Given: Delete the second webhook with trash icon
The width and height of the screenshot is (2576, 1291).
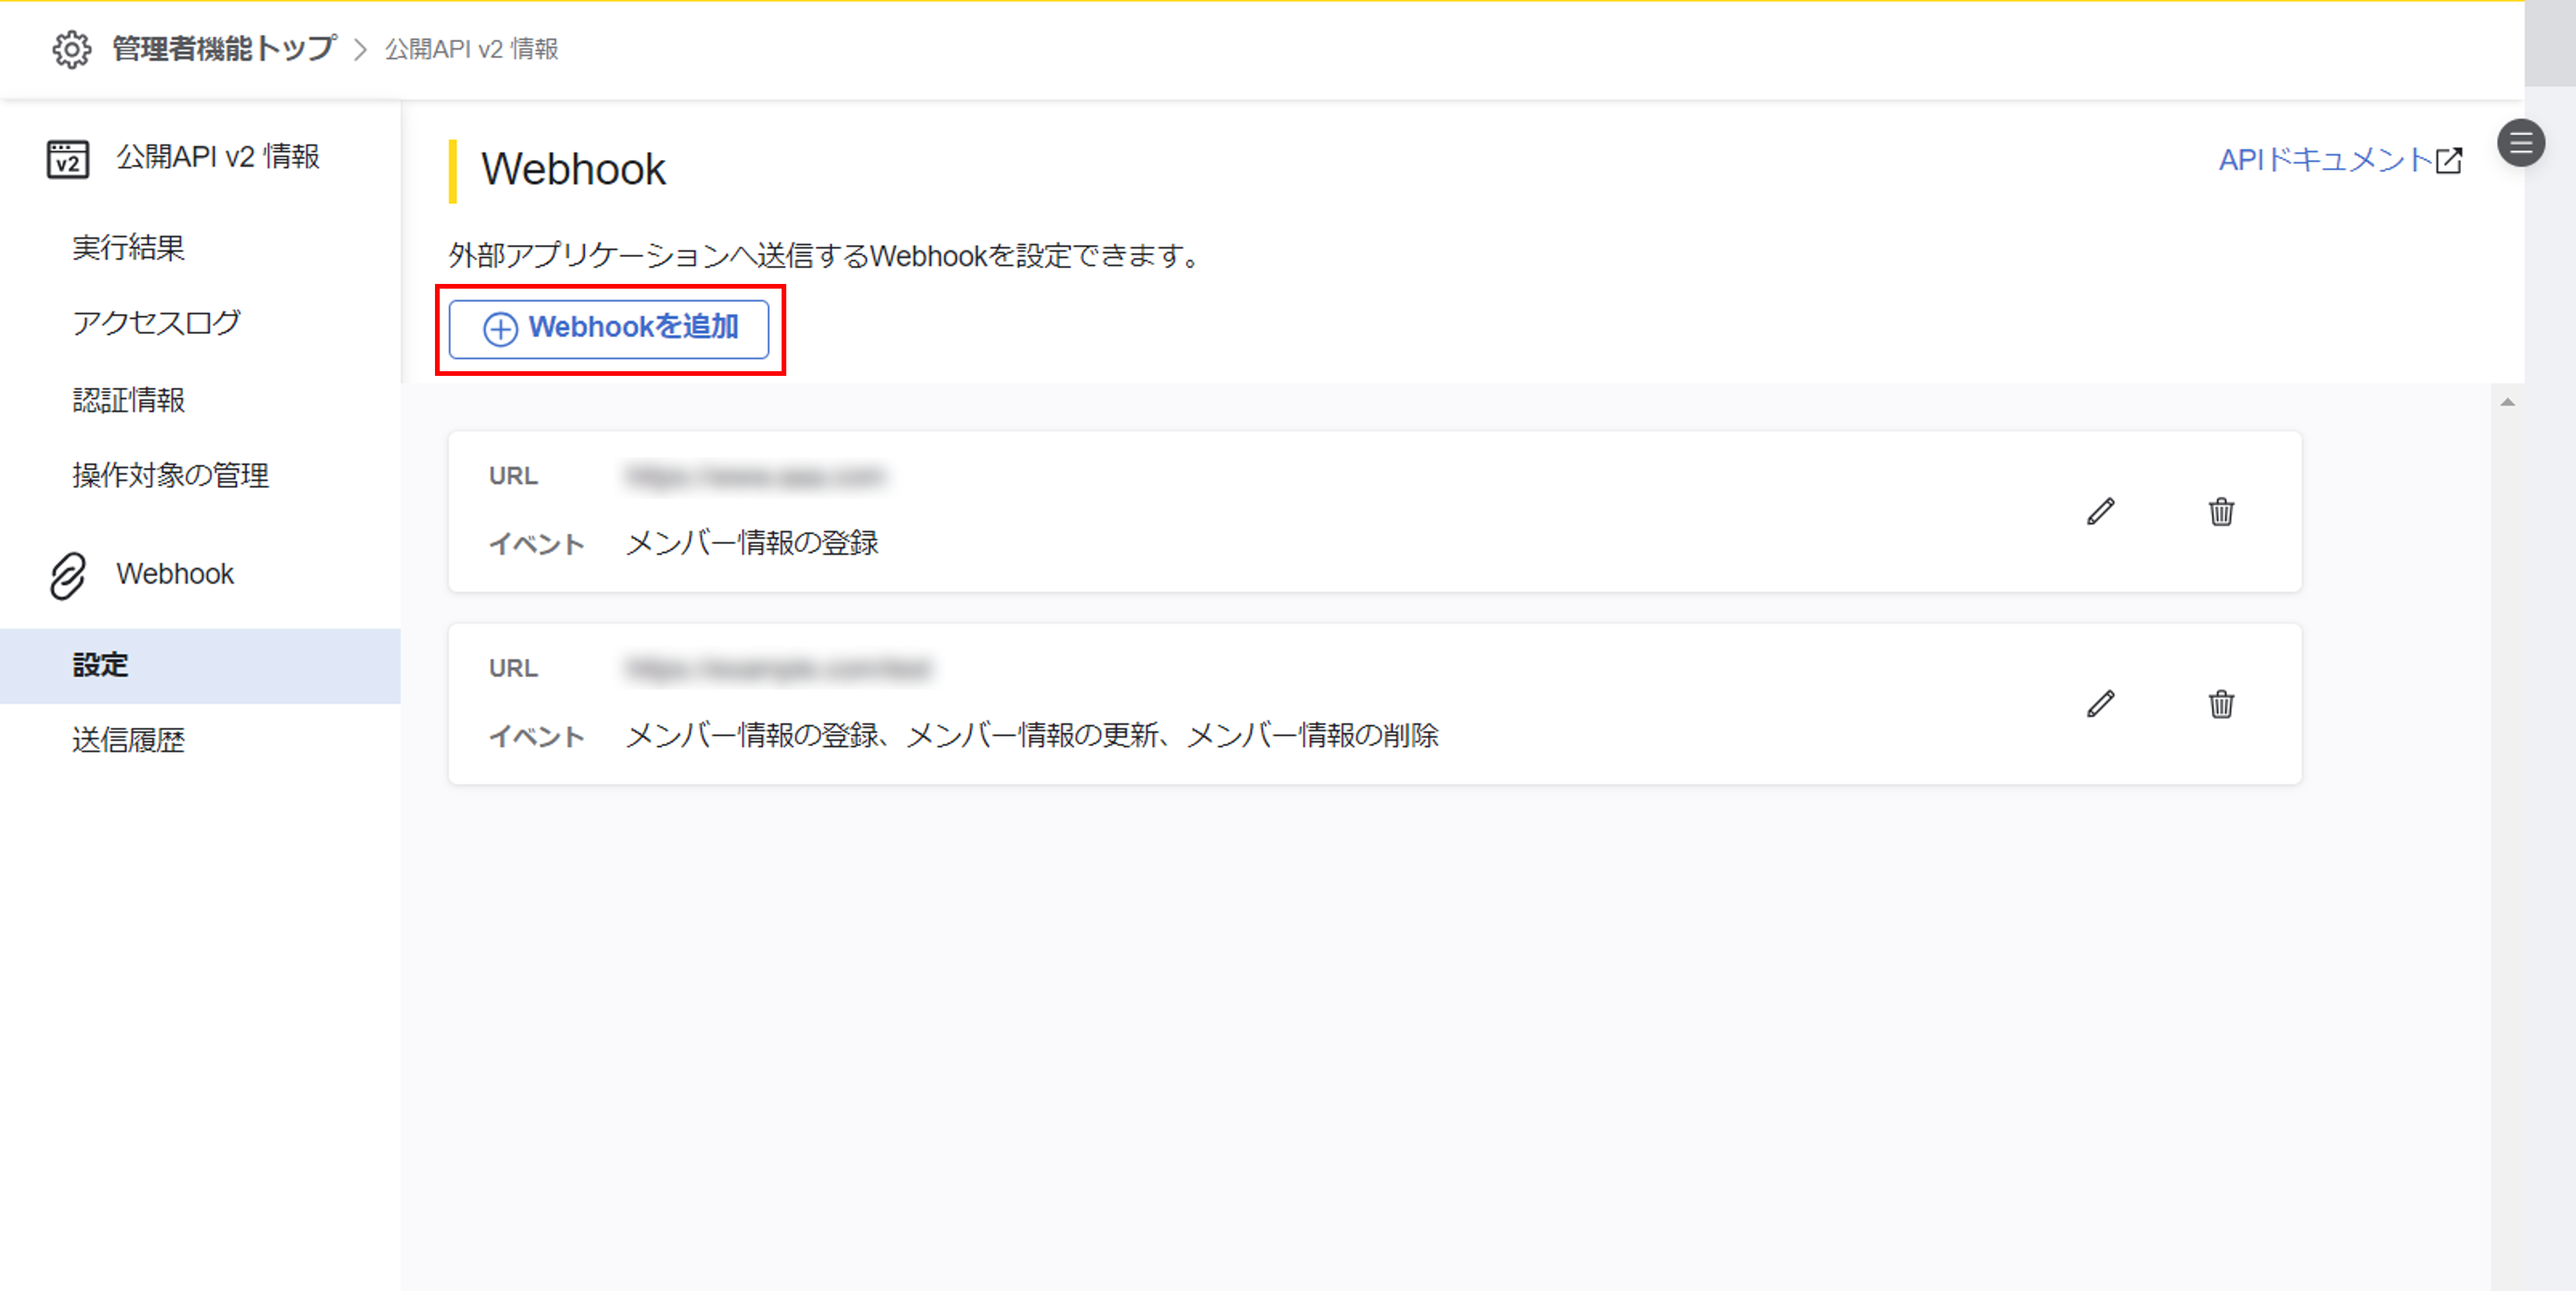Looking at the screenshot, I should click(x=2221, y=704).
